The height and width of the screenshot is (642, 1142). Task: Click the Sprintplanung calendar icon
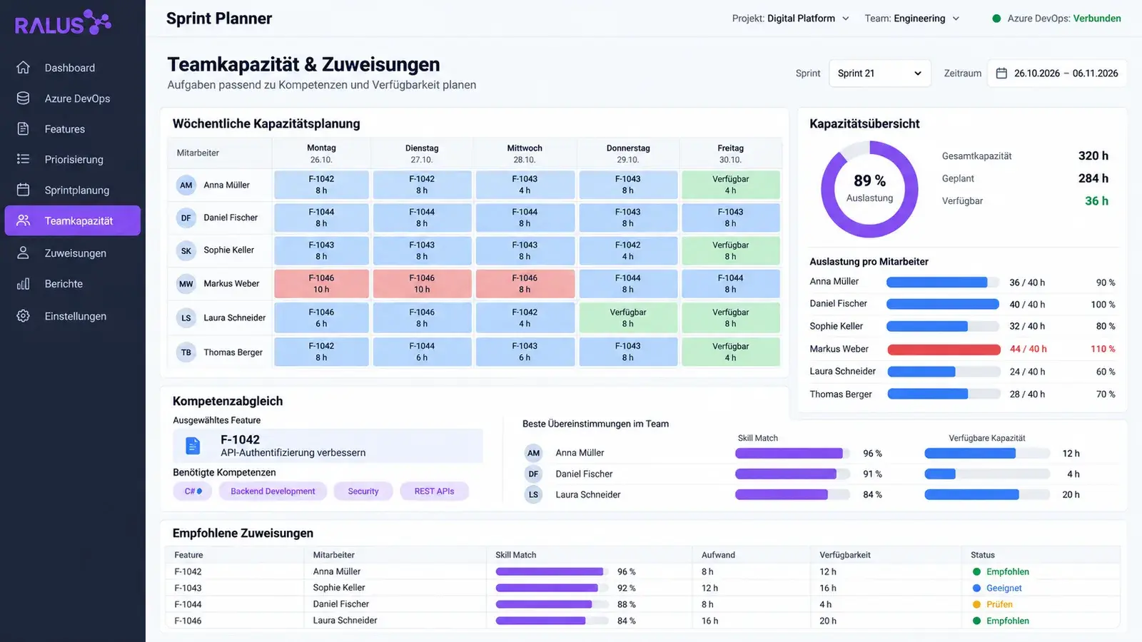(x=23, y=190)
